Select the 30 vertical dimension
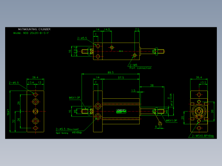222x166 pixels. click(x=212, y=111)
